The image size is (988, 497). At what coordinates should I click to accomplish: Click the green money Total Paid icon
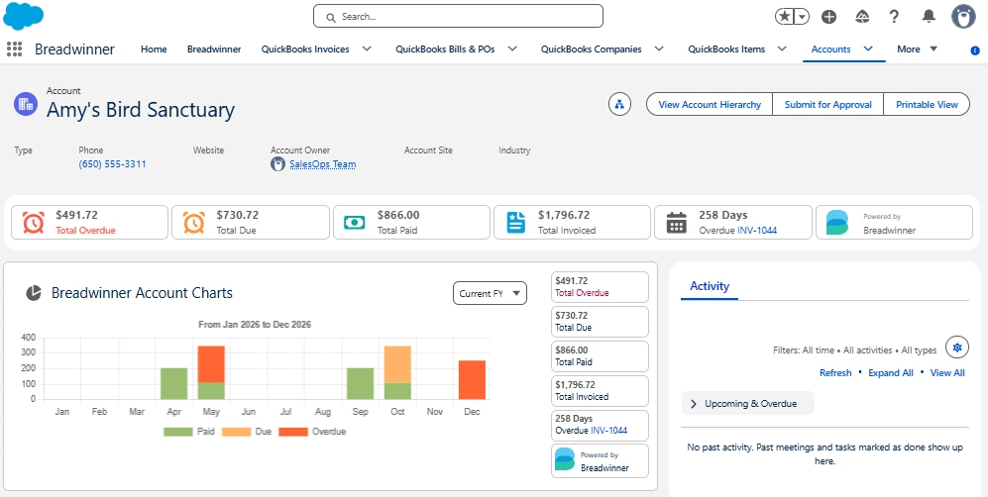tap(356, 222)
